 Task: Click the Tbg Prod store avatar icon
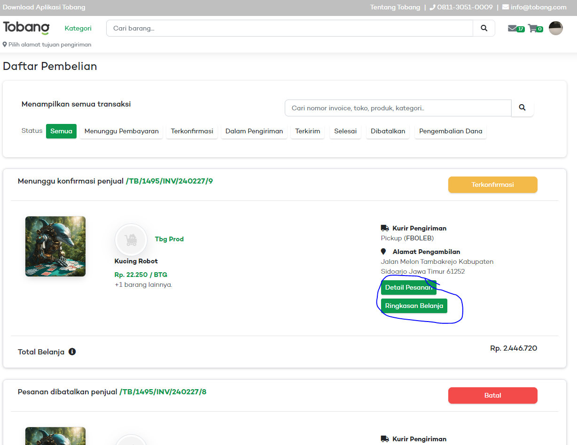pyautogui.click(x=131, y=240)
